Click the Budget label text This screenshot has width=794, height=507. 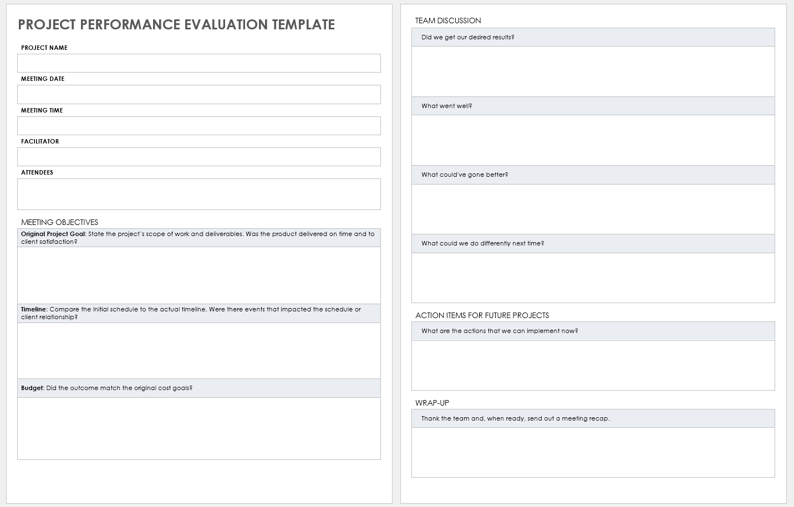(31, 388)
